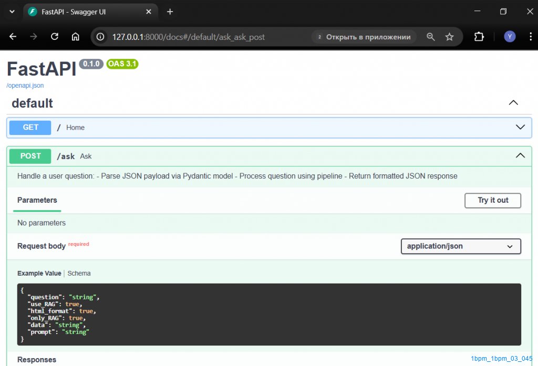Select the Example Value tab

[x=39, y=273]
